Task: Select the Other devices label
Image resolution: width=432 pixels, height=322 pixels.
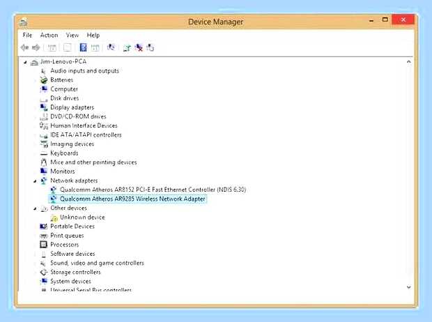Action: [x=68, y=208]
